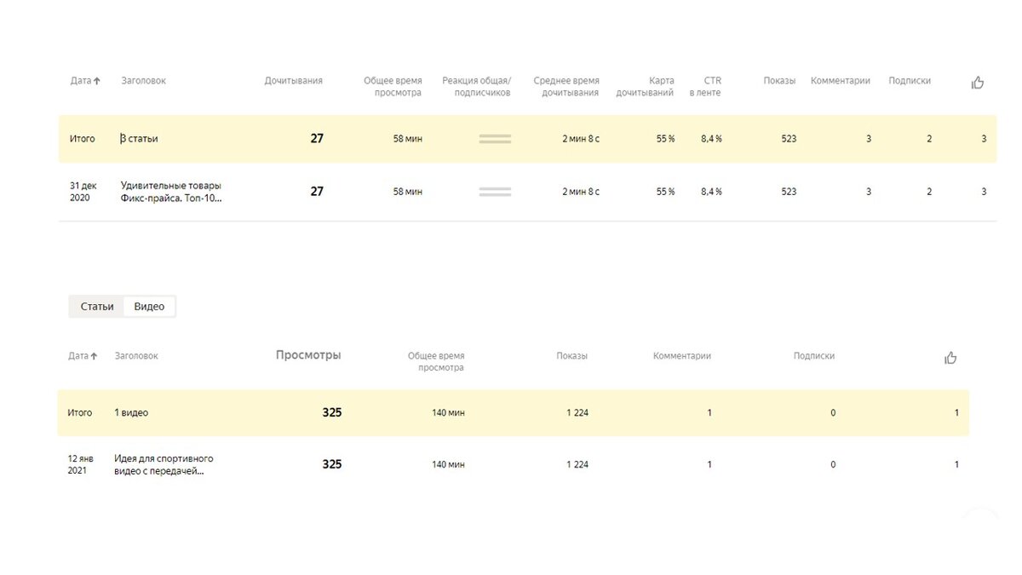Switch to the Видео tab
Image resolution: width=1022 pixels, height=575 pixels.
149,307
